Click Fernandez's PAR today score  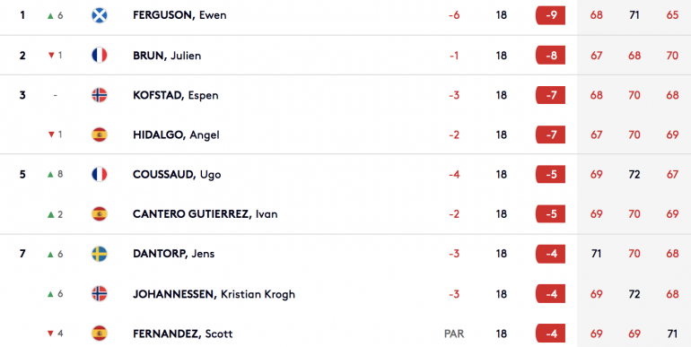pos(454,334)
